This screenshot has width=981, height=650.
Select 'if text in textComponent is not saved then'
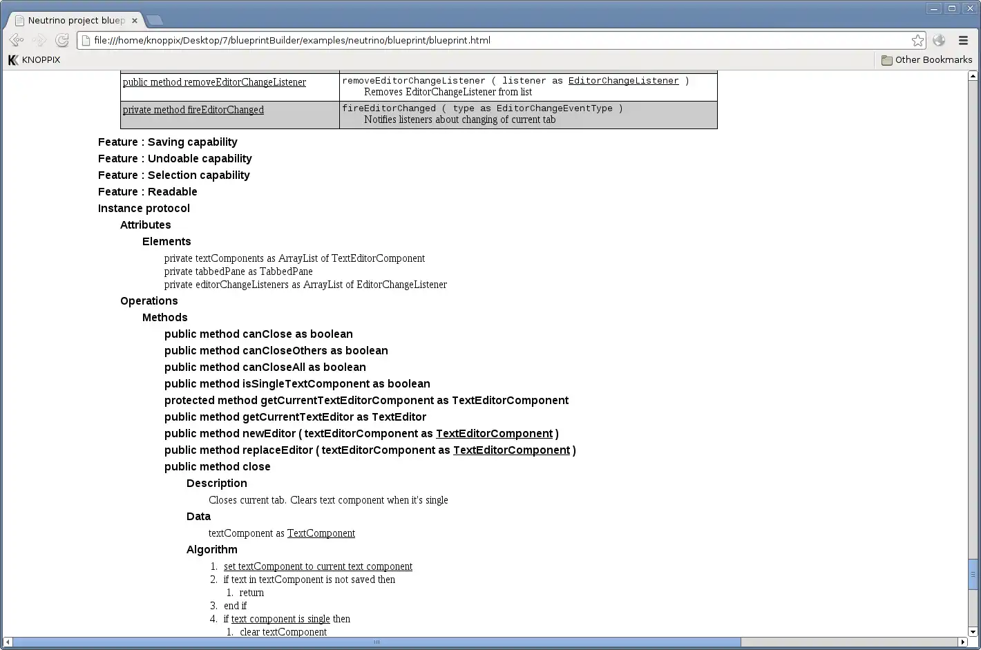click(309, 580)
